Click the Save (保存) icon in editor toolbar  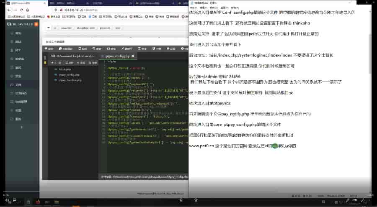tap(49, 49)
